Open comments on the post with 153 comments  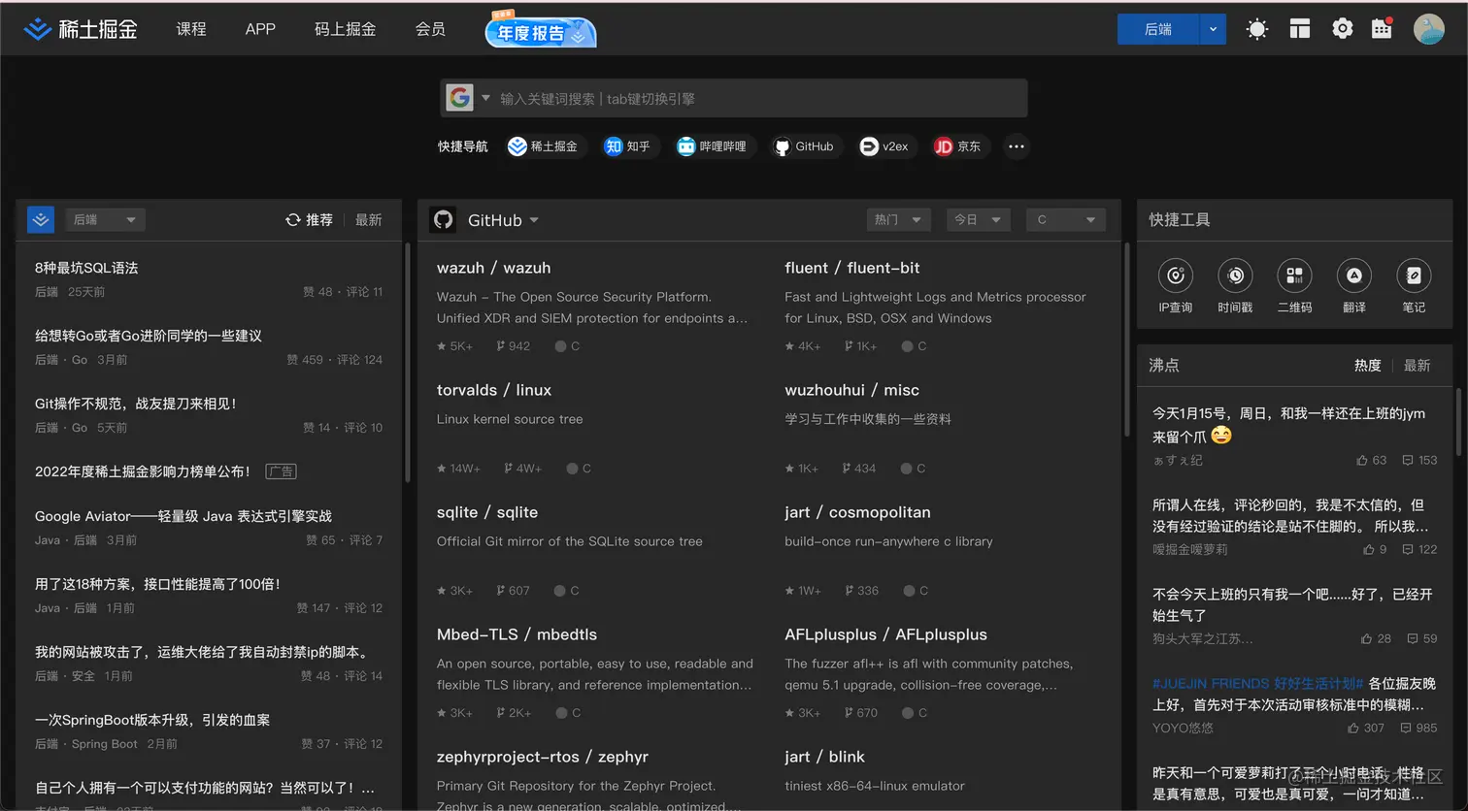tap(1419, 460)
